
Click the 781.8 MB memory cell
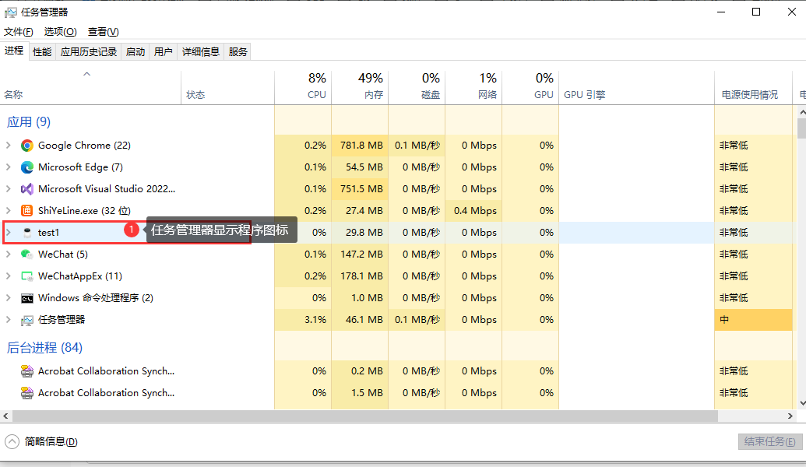[360, 146]
